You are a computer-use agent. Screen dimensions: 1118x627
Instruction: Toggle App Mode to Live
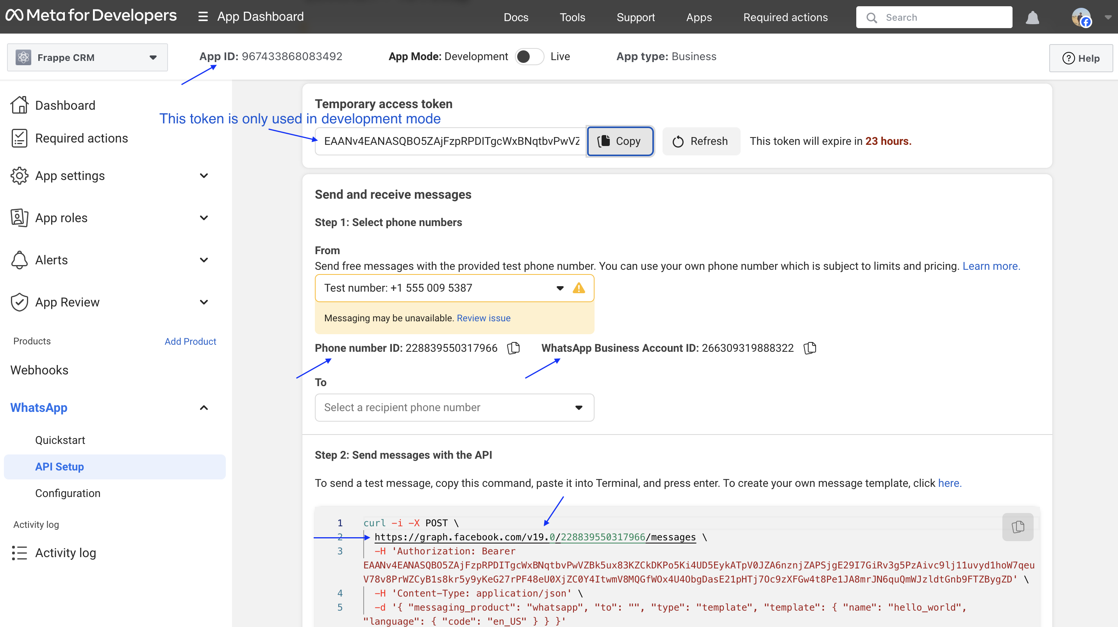pyautogui.click(x=529, y=57)
